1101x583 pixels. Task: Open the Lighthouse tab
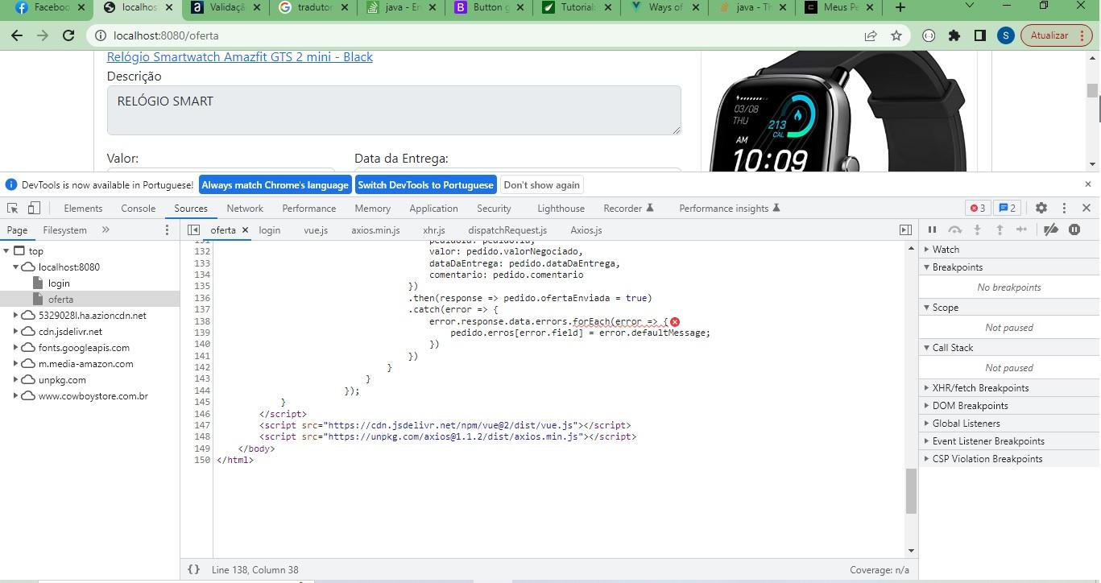click(561, 208)
